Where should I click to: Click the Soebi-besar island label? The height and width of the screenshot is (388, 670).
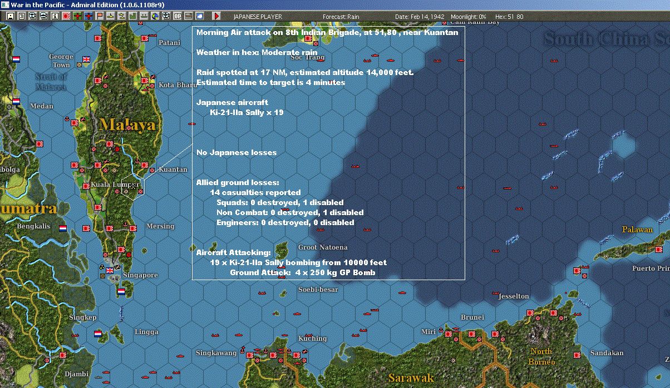(x=318, y=290)
